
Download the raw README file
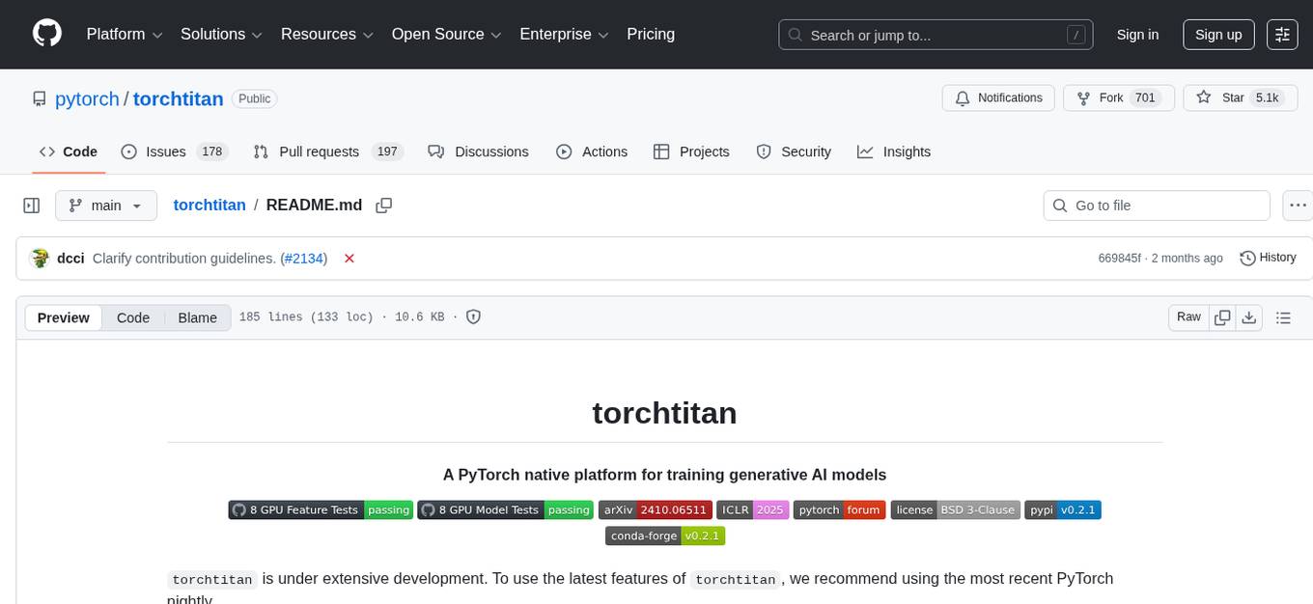[x=1249, y=316]
